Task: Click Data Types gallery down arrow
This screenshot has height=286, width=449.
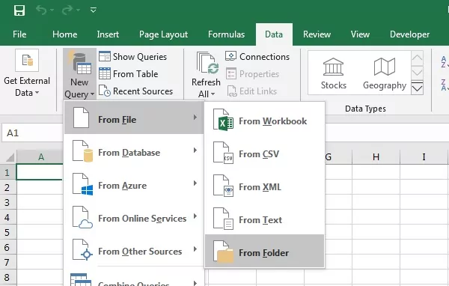Action: point(417,73)
